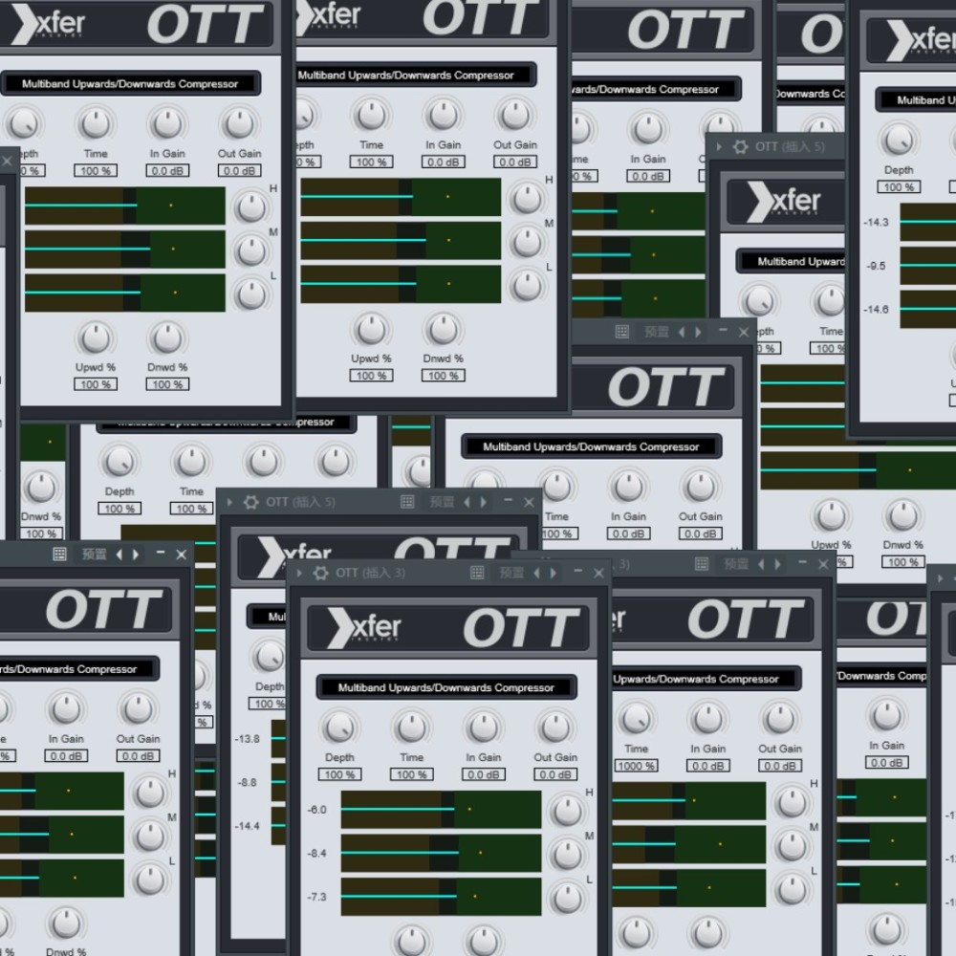Select next preset in middle OTT (插入 5) title bar
Viewport: 956px width, 956px height.
pyautogui.click(x=484, y=502)
